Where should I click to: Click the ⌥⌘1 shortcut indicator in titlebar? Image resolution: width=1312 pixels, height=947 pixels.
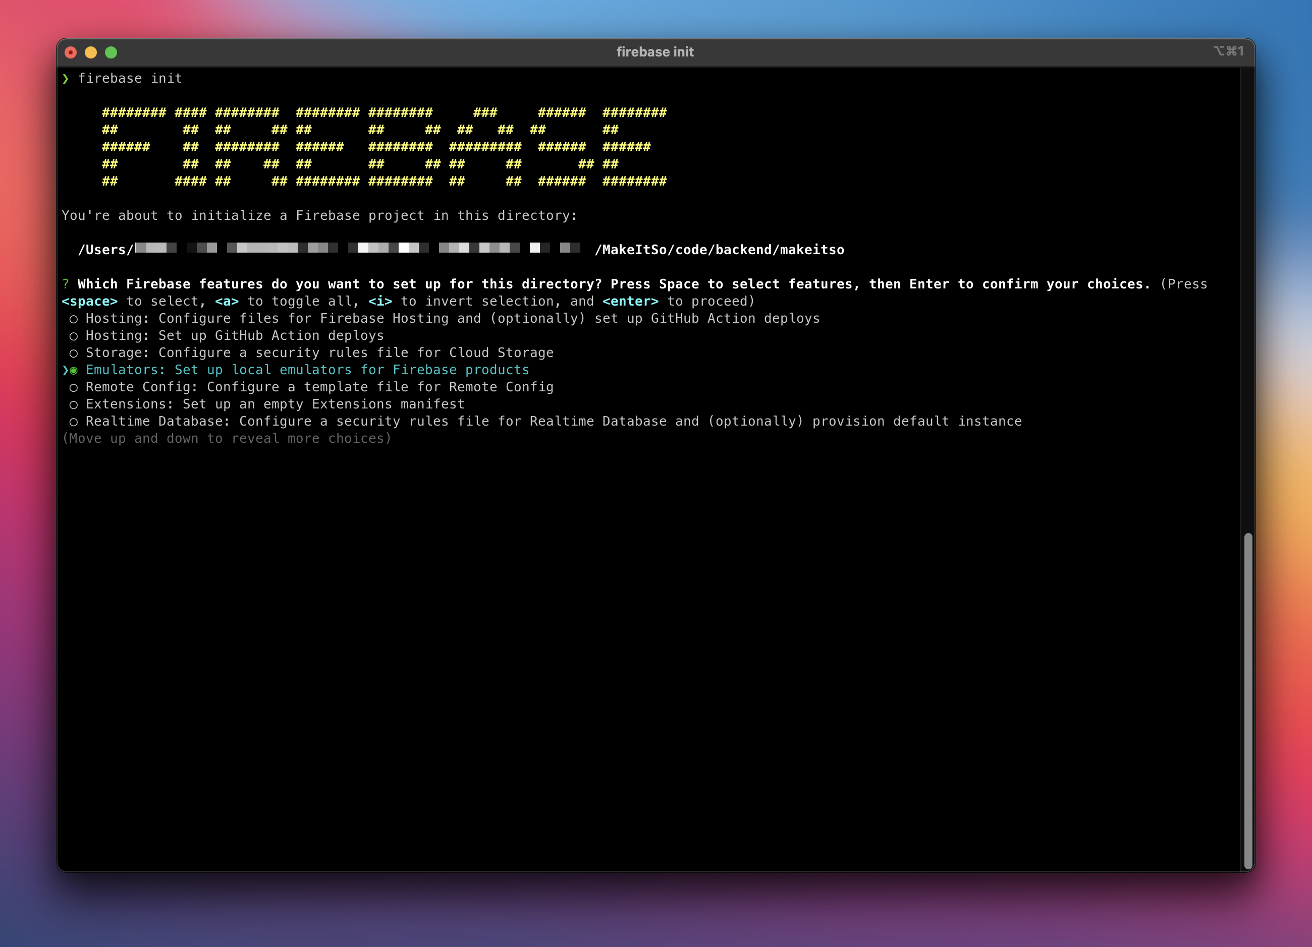[x=1230, y=51]
